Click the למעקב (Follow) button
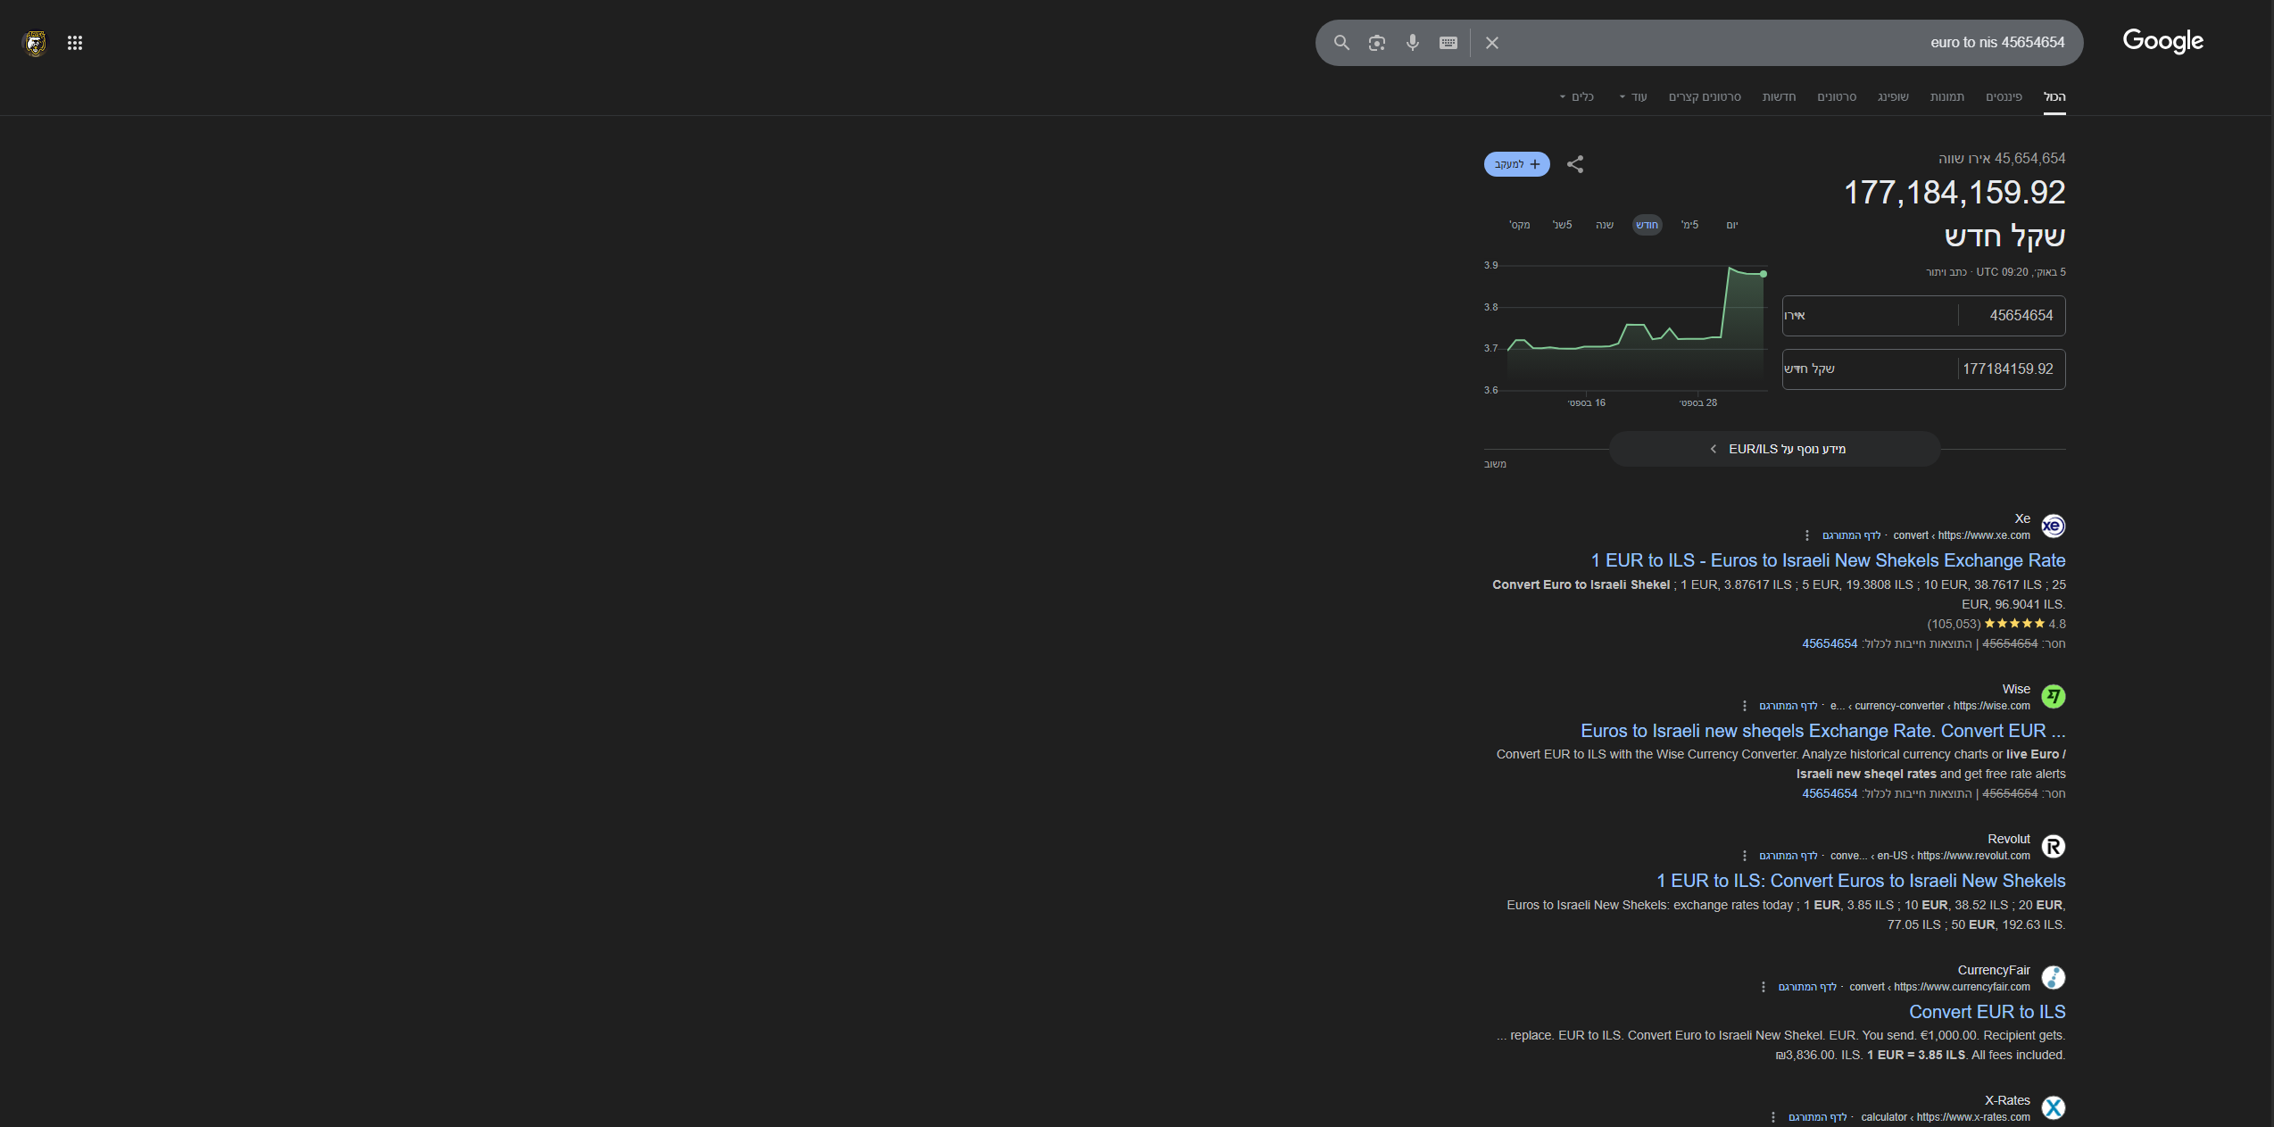This screenshot has height=1127, width=2274. tap(1516, 164)
